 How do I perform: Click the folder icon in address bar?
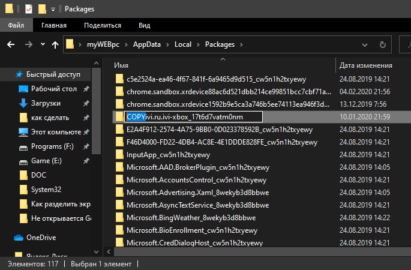tap(70, 44)
